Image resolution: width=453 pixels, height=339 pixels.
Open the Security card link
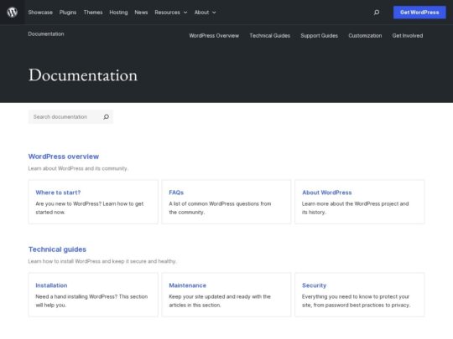pos(314,285)
